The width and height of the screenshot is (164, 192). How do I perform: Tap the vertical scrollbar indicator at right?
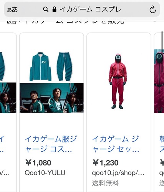[162, 41]
